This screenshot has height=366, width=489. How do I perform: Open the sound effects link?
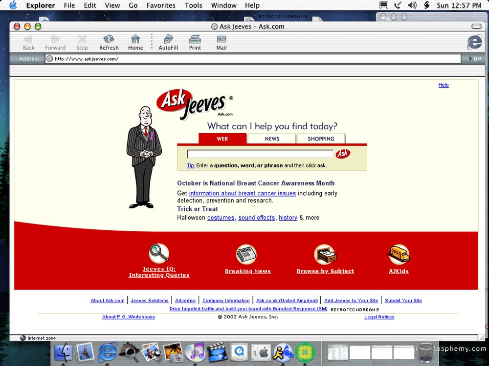point(257,218)
